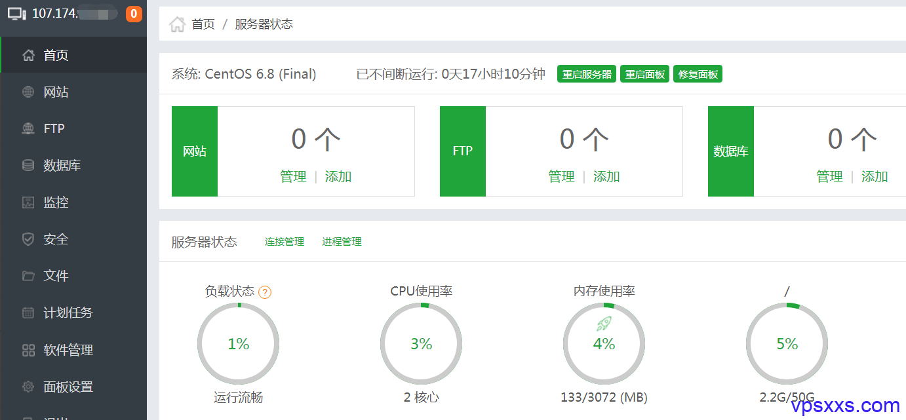Open the 数据库 database icon in the sidebar
The width and height of the screenshot is (906, 420).
(28, 165)
